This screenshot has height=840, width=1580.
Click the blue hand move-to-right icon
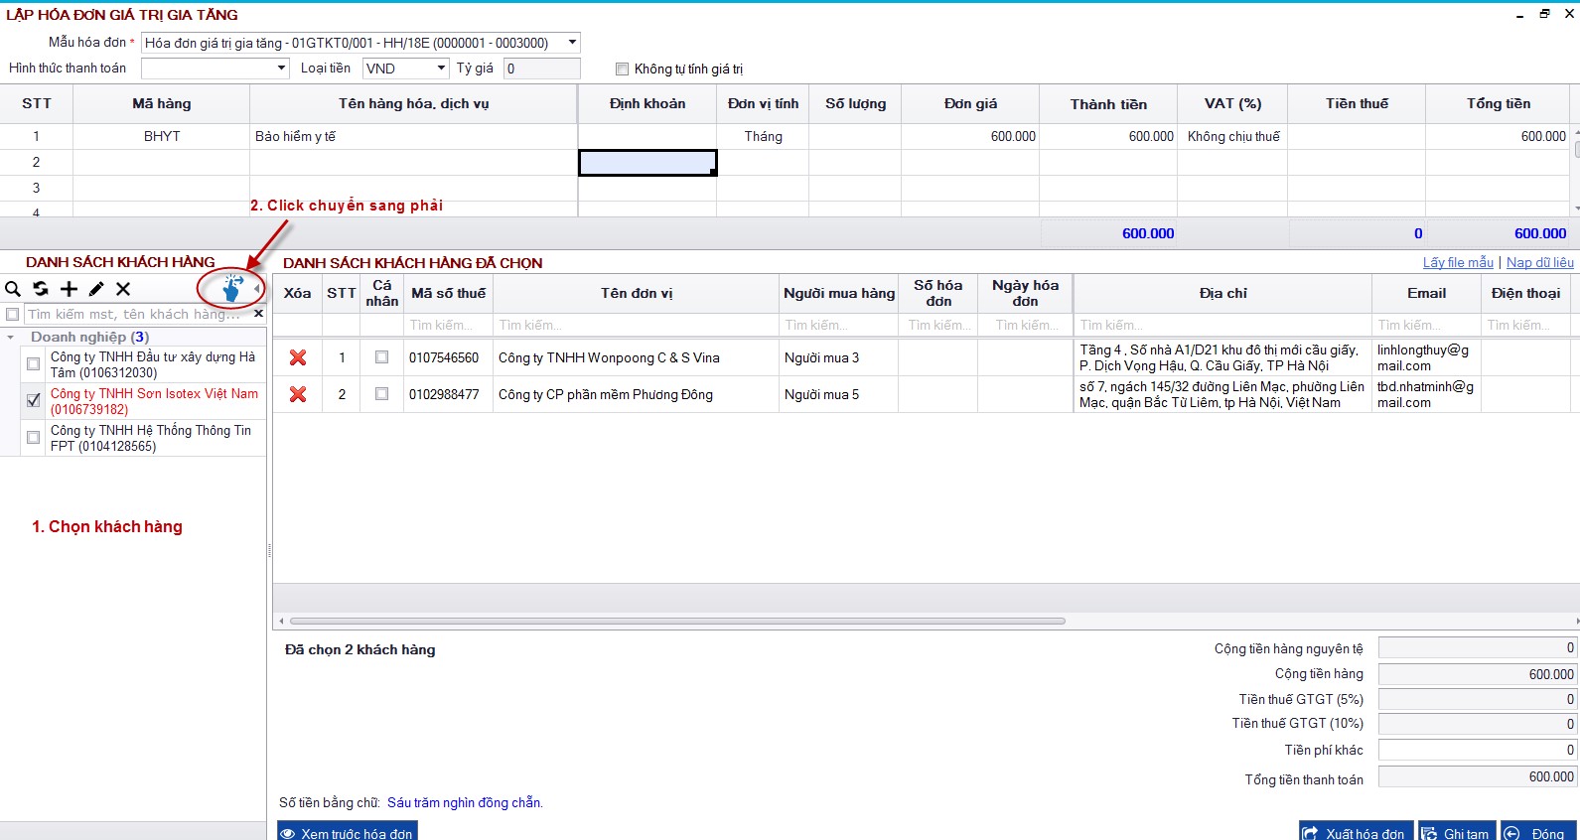pyautogui.click(x=232, y=289)
